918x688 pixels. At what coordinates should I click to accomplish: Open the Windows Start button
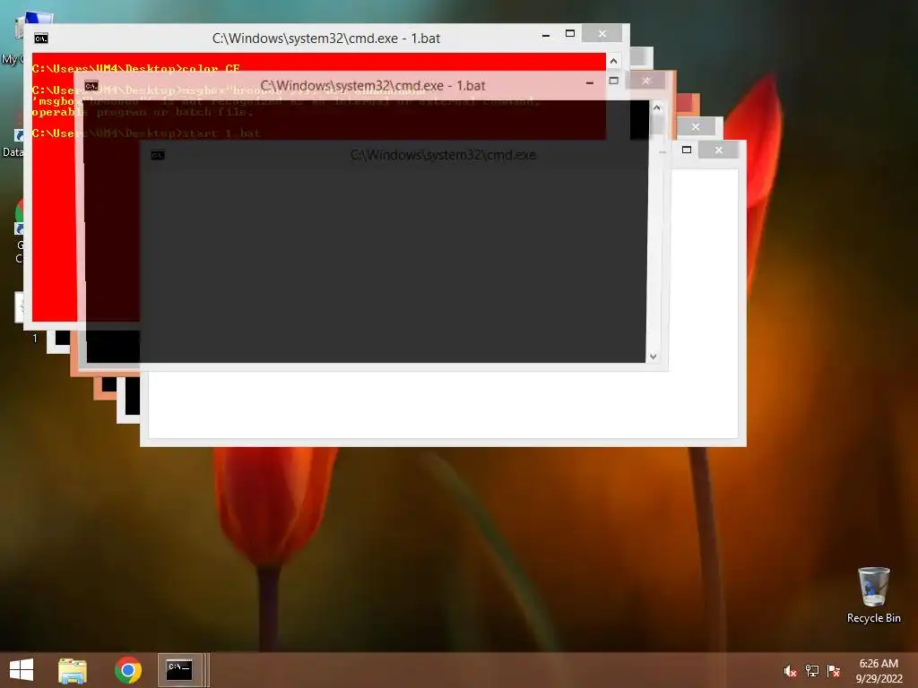[22, 670]
